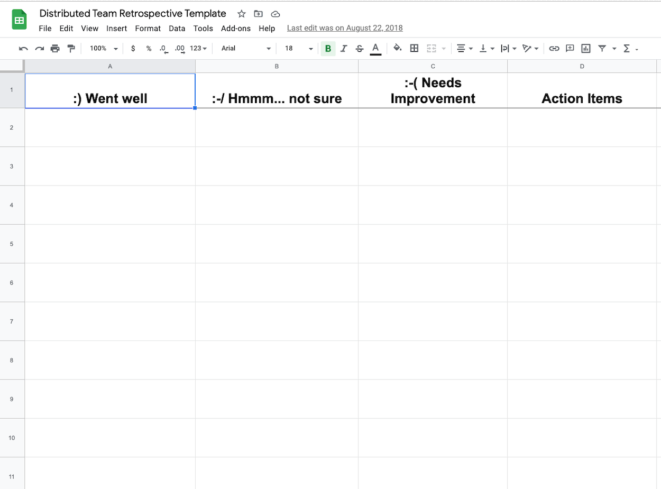Open the text color picker

[375, 48]
